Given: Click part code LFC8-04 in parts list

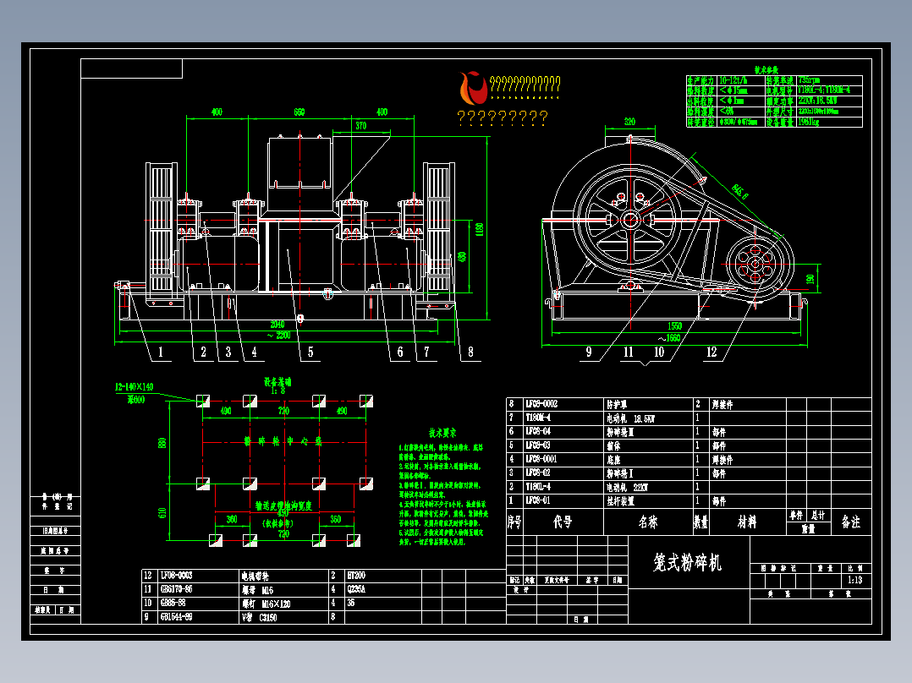Looking at the screenshot, I should [x=538, y=431].
